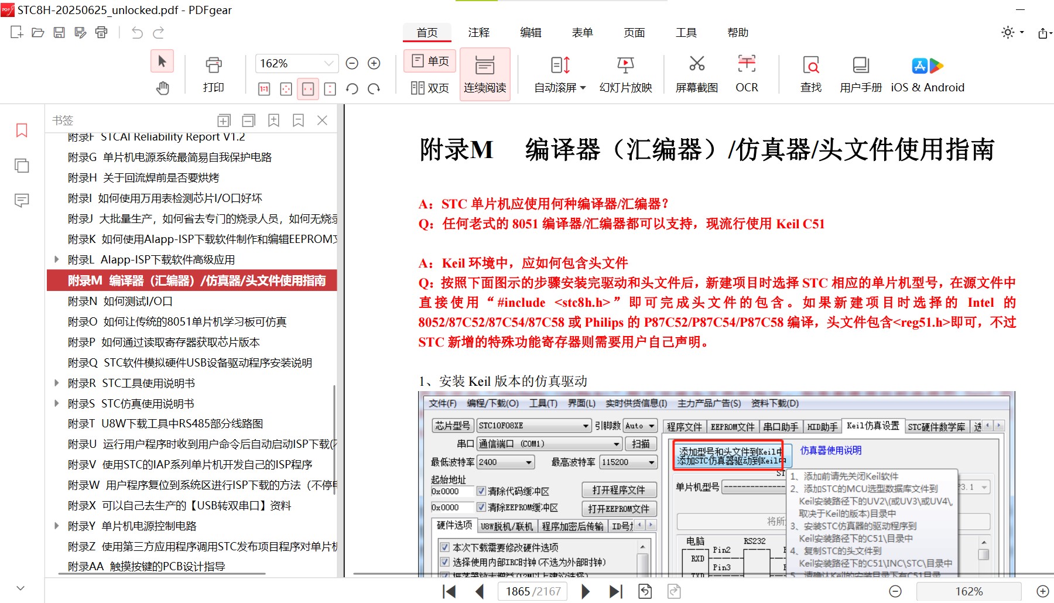Click the new file icon in quick toolbar

(x=17, y=32)
